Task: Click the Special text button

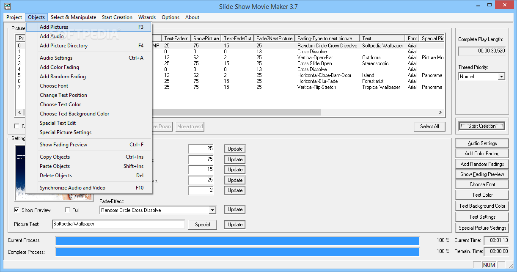Action: click(203, 225)
